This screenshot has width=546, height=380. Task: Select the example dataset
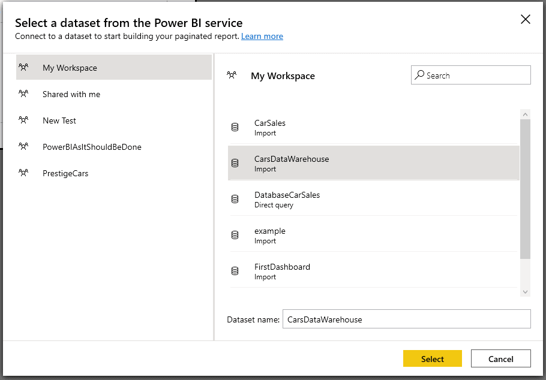click(x=374, y=235)
